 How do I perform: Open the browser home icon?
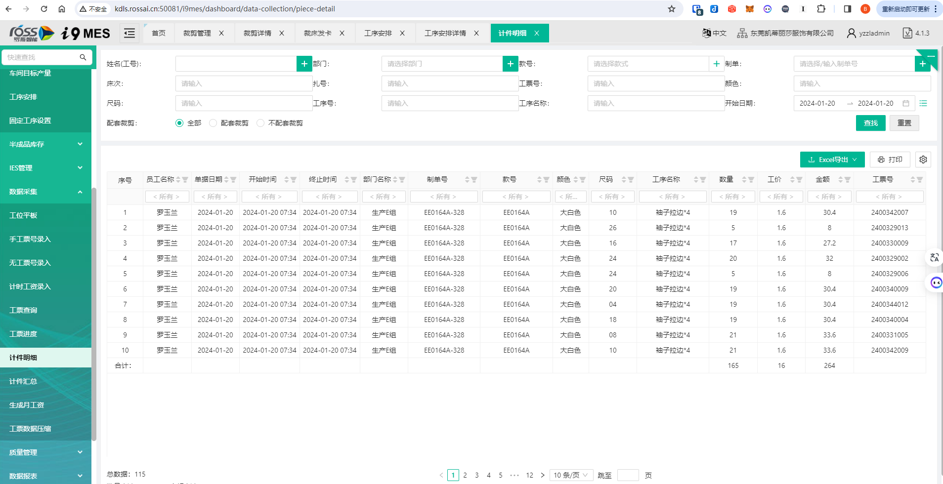point(62,9)
